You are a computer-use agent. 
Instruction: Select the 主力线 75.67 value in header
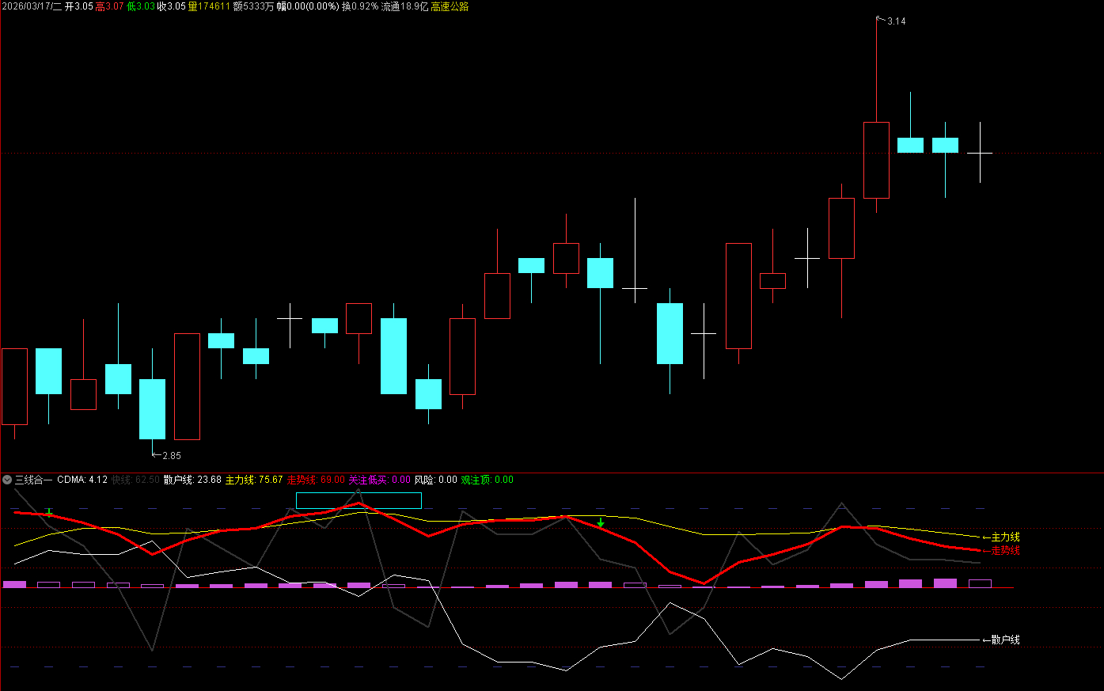click(x=254, y=480)
